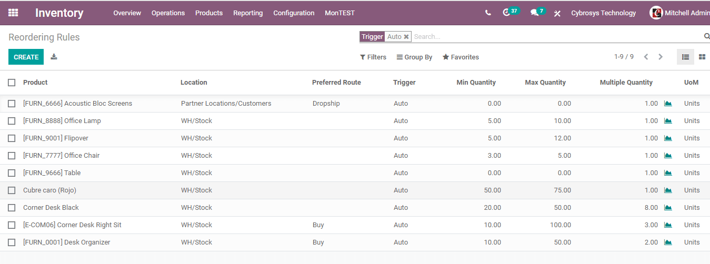
Task: Open the Operations menu
Action: [x=168, y=13]
